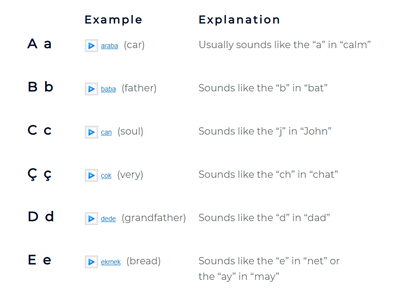The height and width of the screenshot is (292, 400).
Task: Play audio icon beside dede
Action: (91, 219)
